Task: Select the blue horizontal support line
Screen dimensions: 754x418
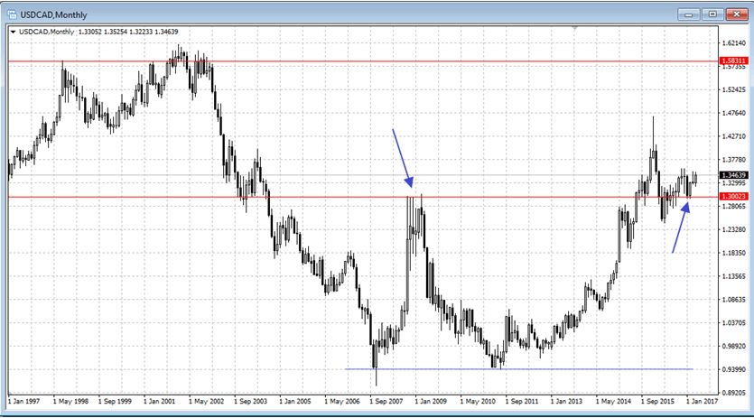Action: coord(542,368)
